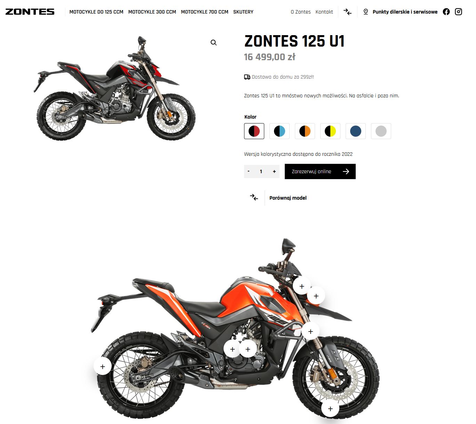This screenshot has height=424, width=476.
Task: Open the Facebook page icon
Action: 446,12
